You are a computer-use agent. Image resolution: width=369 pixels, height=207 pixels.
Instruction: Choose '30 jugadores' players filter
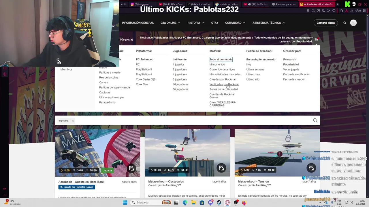[180, 89]
